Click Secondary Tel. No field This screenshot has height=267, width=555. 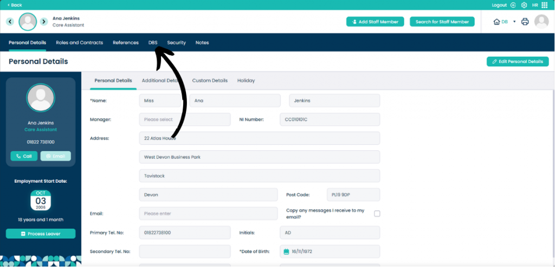pos(185,251)
